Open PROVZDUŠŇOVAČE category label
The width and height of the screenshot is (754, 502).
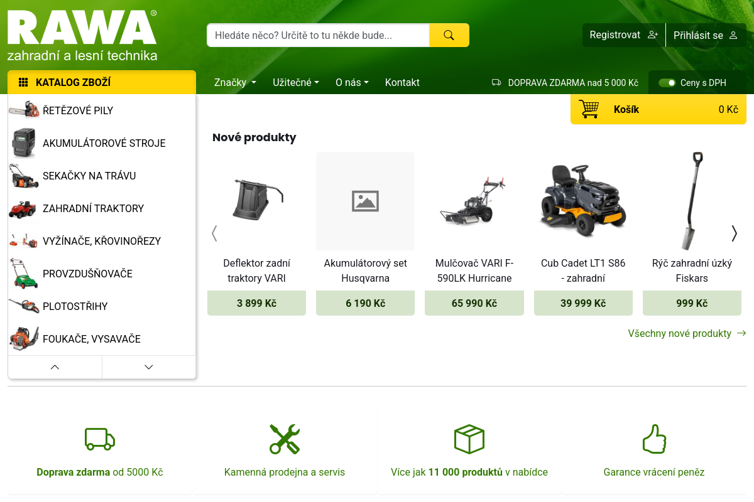tap(88, 274)
